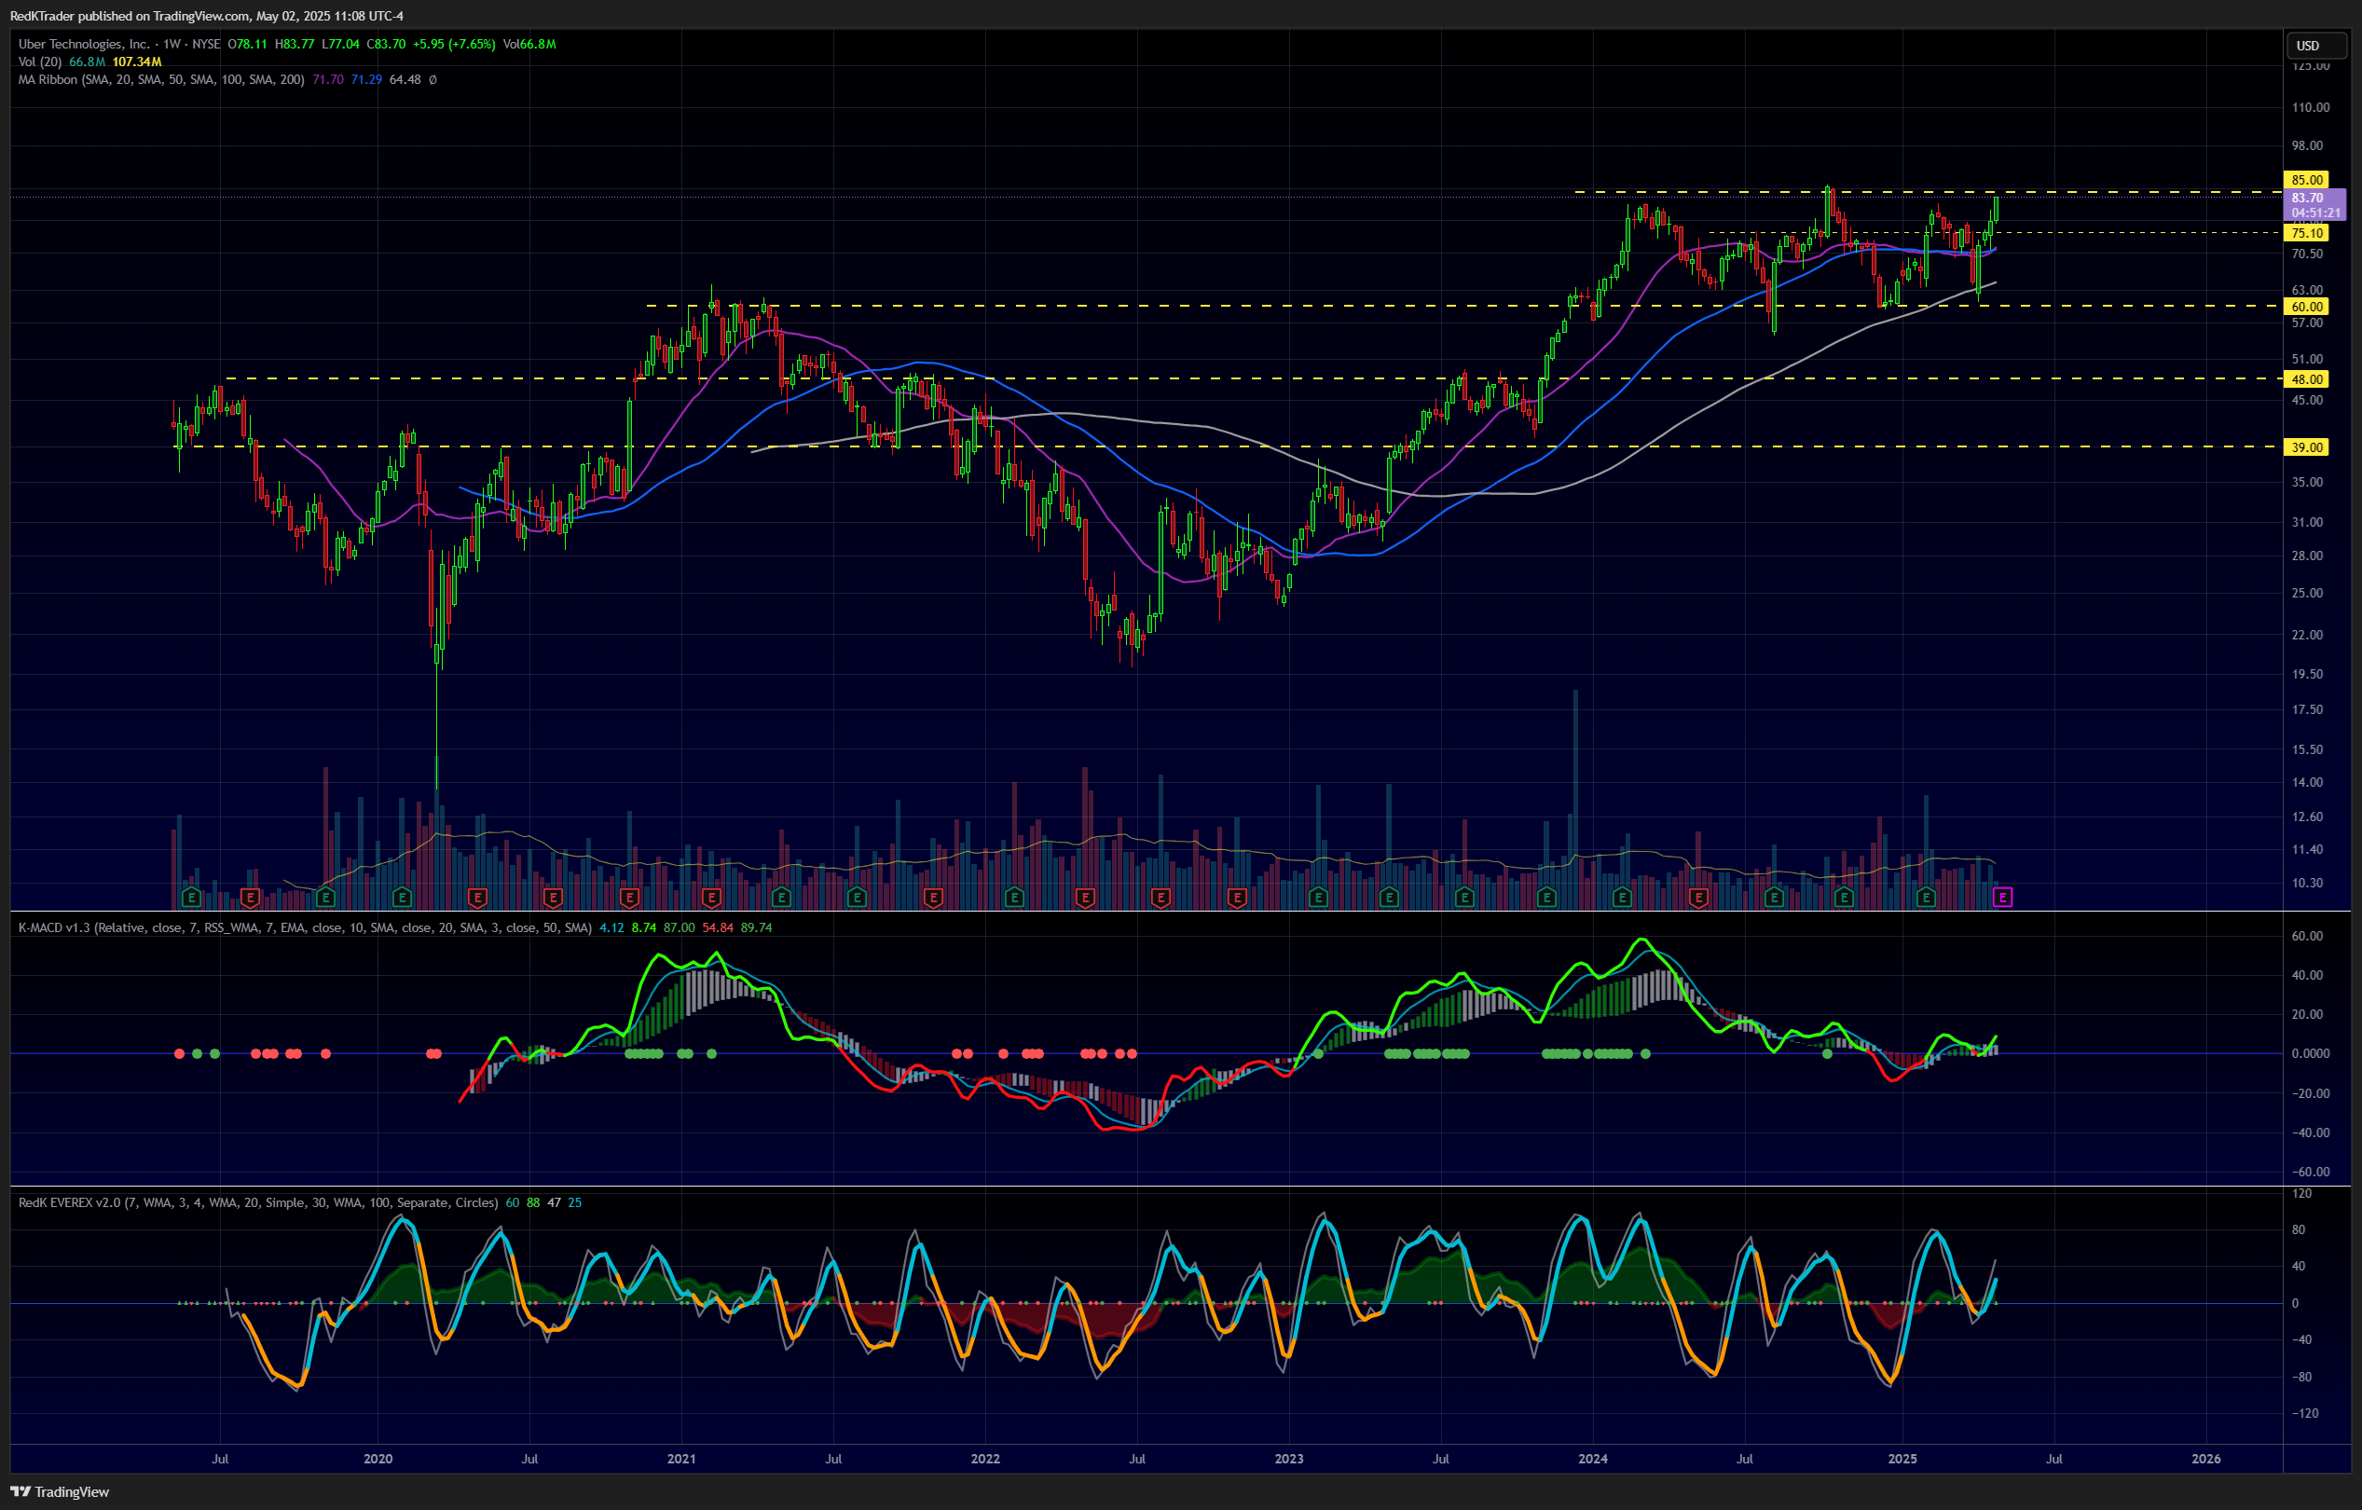Screen dimensions: 2362x1510
Task: Click the green earnings marker for August 2024
Action: click(x=1774, y=897)
